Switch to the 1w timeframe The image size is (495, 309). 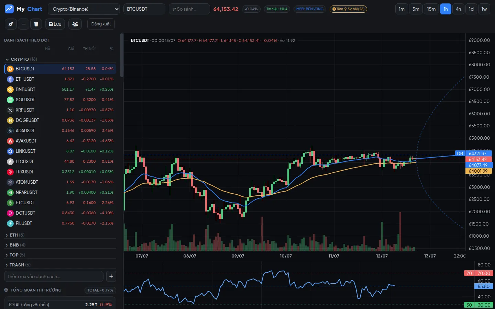point(484,9)
